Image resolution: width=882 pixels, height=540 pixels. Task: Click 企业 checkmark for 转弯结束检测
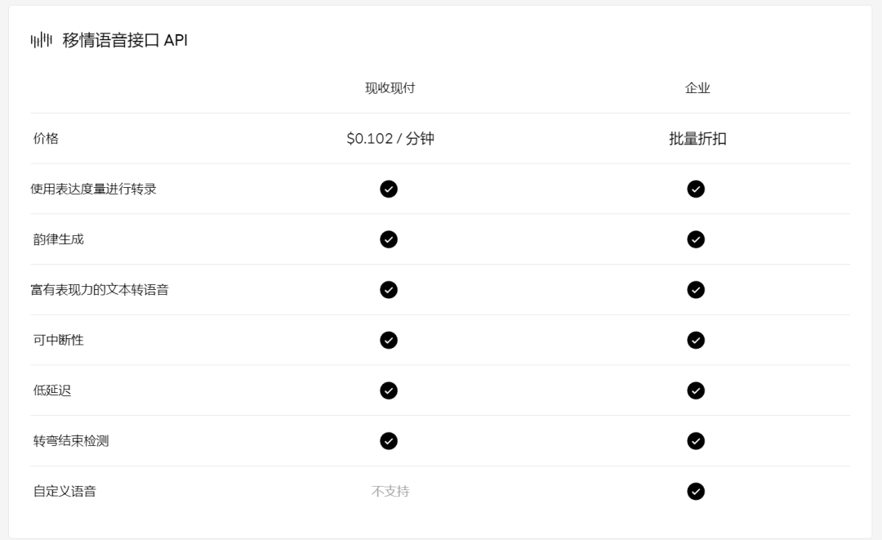[x=696, y=441]
